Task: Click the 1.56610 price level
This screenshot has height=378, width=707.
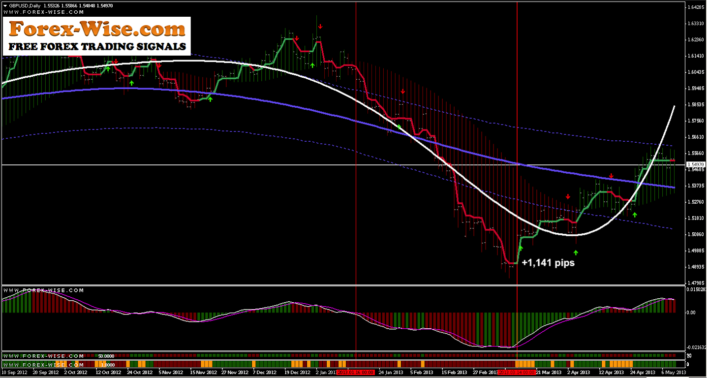Action: [696, 137]
